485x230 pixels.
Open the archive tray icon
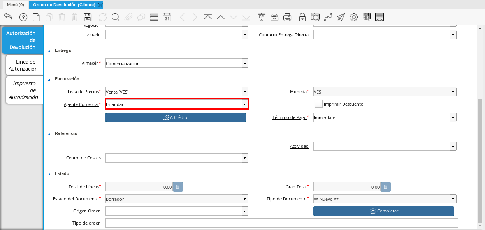pos(274,17)
